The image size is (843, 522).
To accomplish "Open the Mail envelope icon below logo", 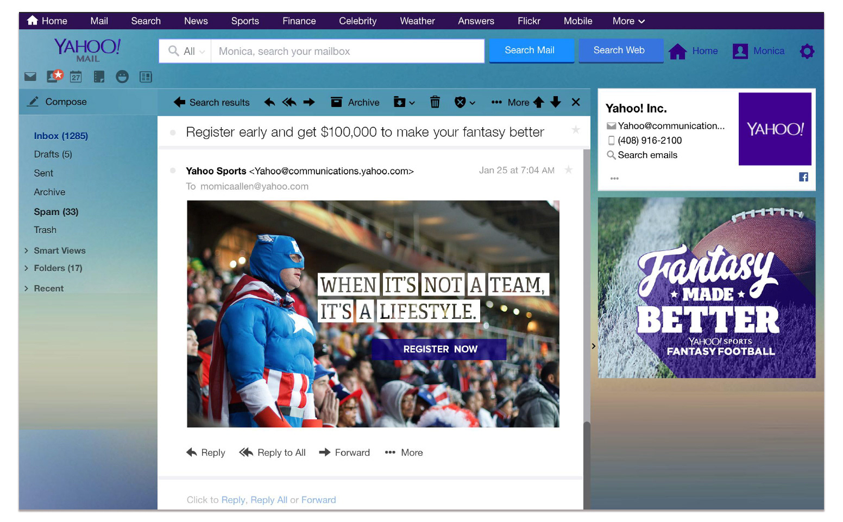I will tap(30, 77).
